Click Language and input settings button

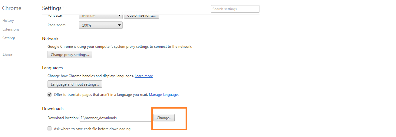(75, 84)
